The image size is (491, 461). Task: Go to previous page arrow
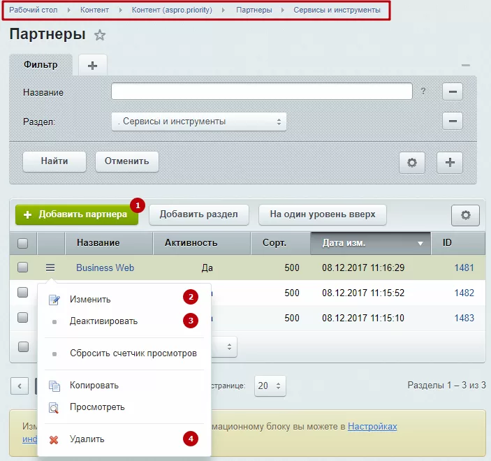(x=20, y=386)
